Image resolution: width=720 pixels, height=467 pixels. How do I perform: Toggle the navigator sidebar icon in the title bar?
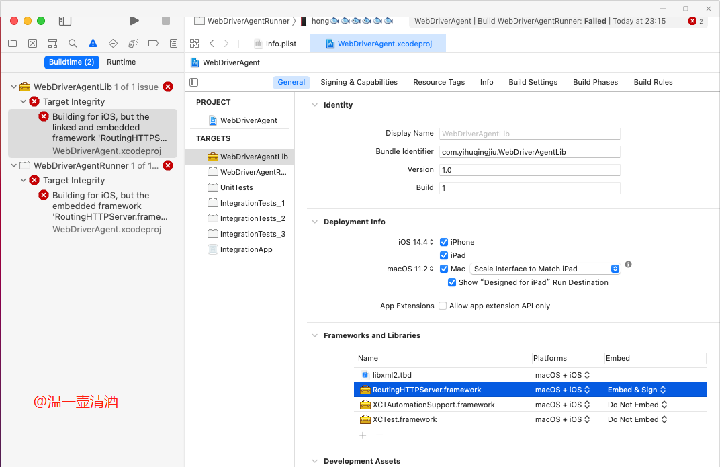tap(64, 21)
